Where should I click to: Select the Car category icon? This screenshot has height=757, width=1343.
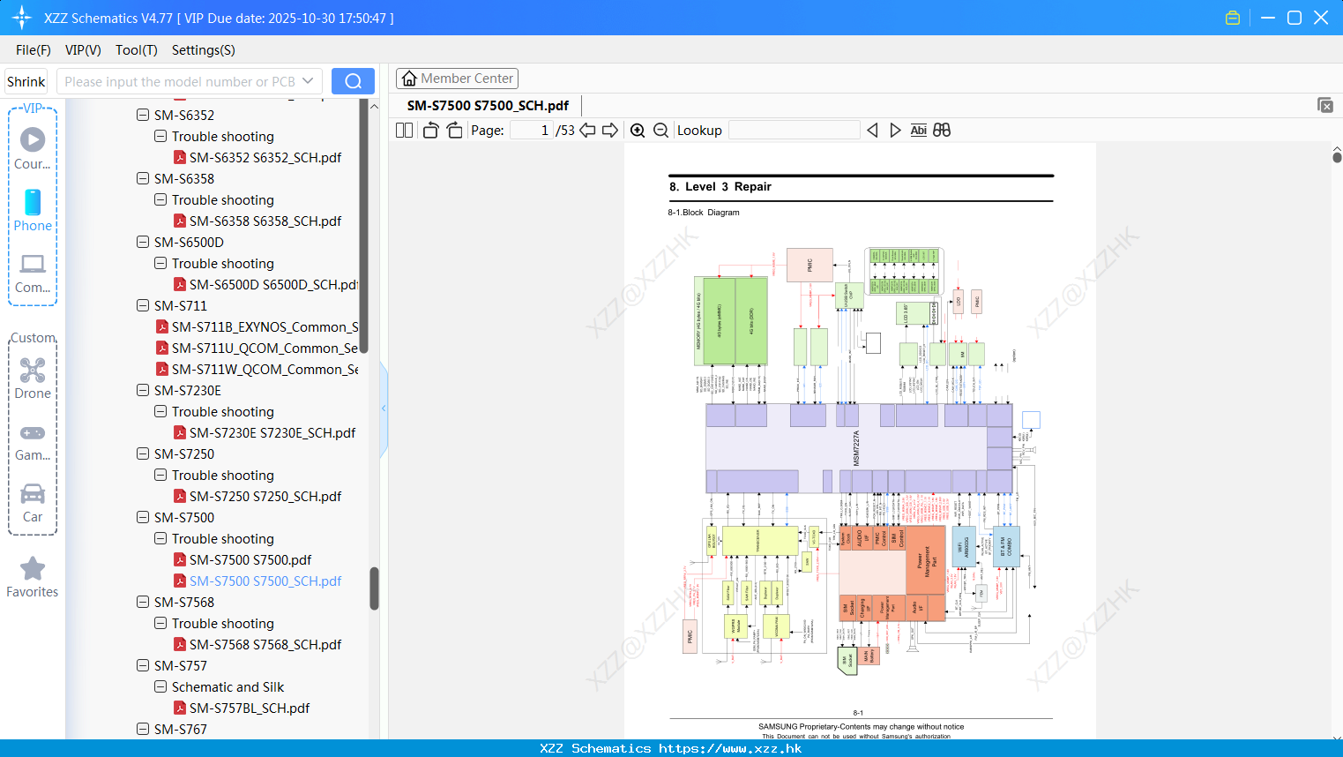click(x=33, y=503)
